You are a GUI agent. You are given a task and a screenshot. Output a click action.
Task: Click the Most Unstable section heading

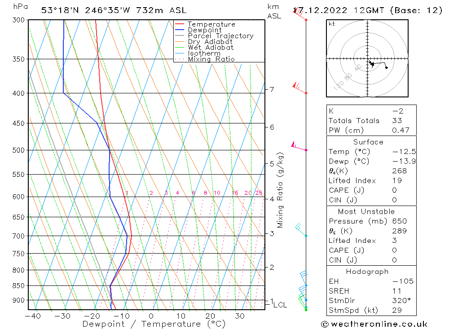click(366, 211)
